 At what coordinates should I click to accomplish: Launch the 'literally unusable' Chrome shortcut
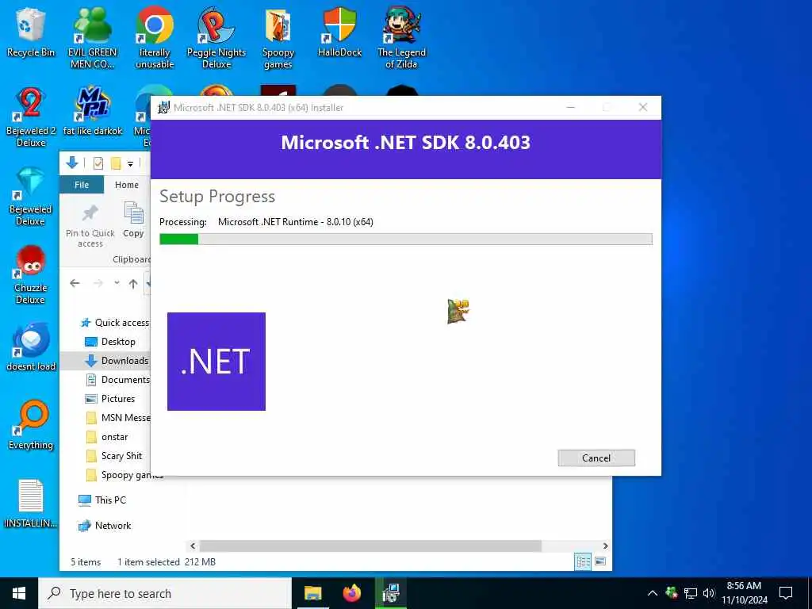click(x=155, y=37)
